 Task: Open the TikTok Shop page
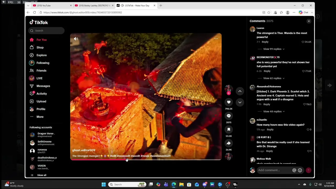37,48
